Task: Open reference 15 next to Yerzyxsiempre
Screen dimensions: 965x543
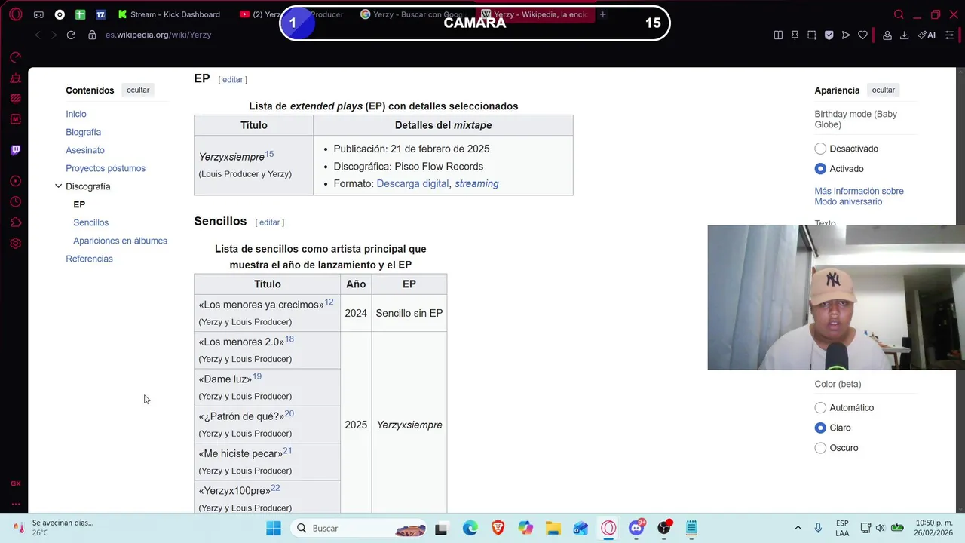Action: [269, 154]
